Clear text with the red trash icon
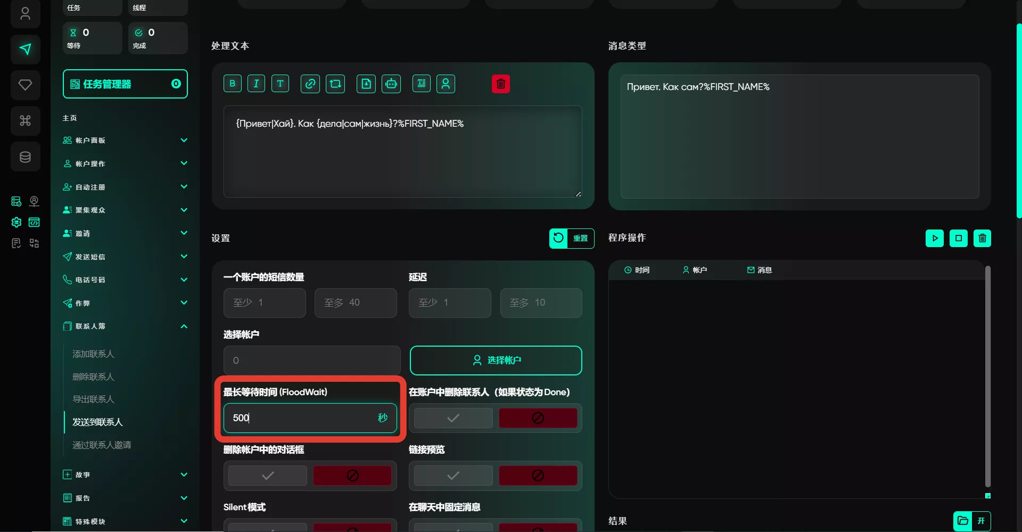 [x=501, y=84]
